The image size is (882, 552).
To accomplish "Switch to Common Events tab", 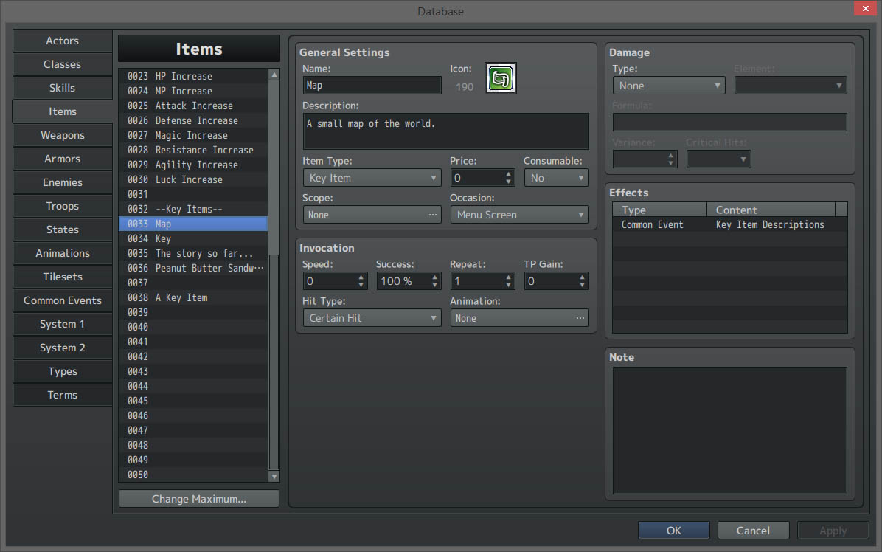I will pyautogui.click(x=63, y=300).
